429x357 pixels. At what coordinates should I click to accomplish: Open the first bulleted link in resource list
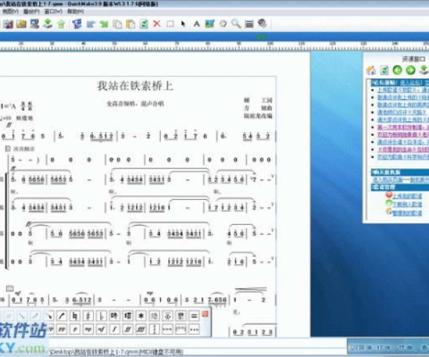403,90
